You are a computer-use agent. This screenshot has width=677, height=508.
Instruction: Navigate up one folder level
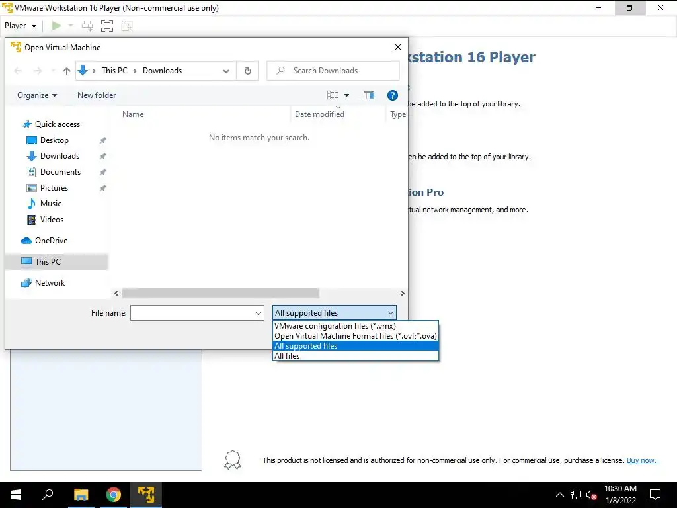click(x=67, y=71)
